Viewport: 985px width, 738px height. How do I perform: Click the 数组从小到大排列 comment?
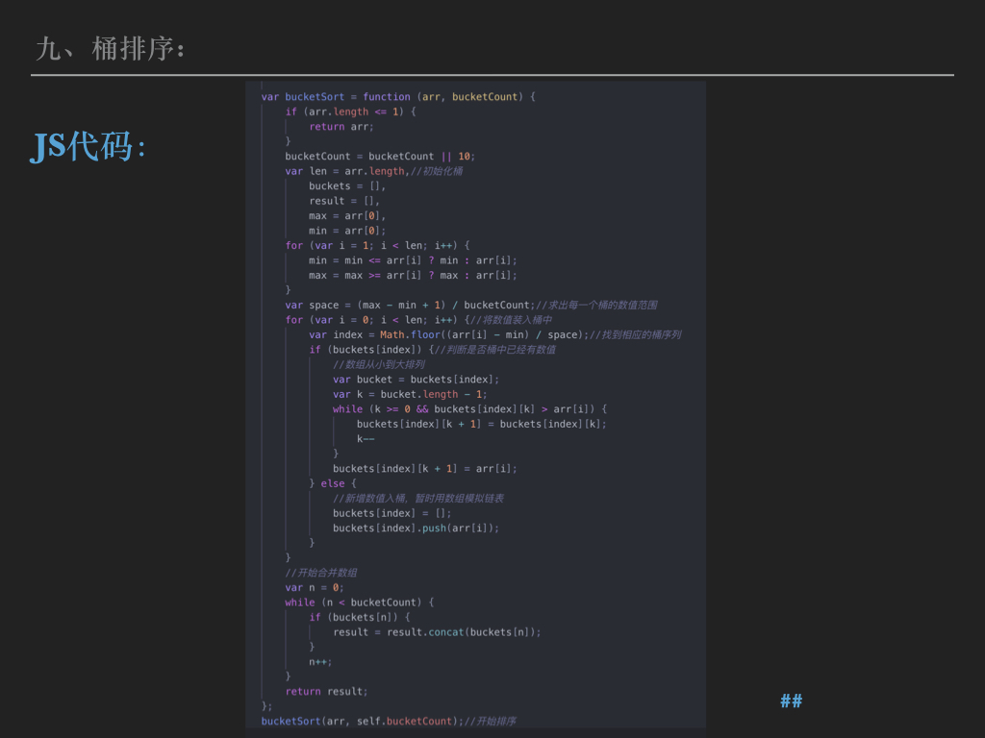tap(378, 364)
